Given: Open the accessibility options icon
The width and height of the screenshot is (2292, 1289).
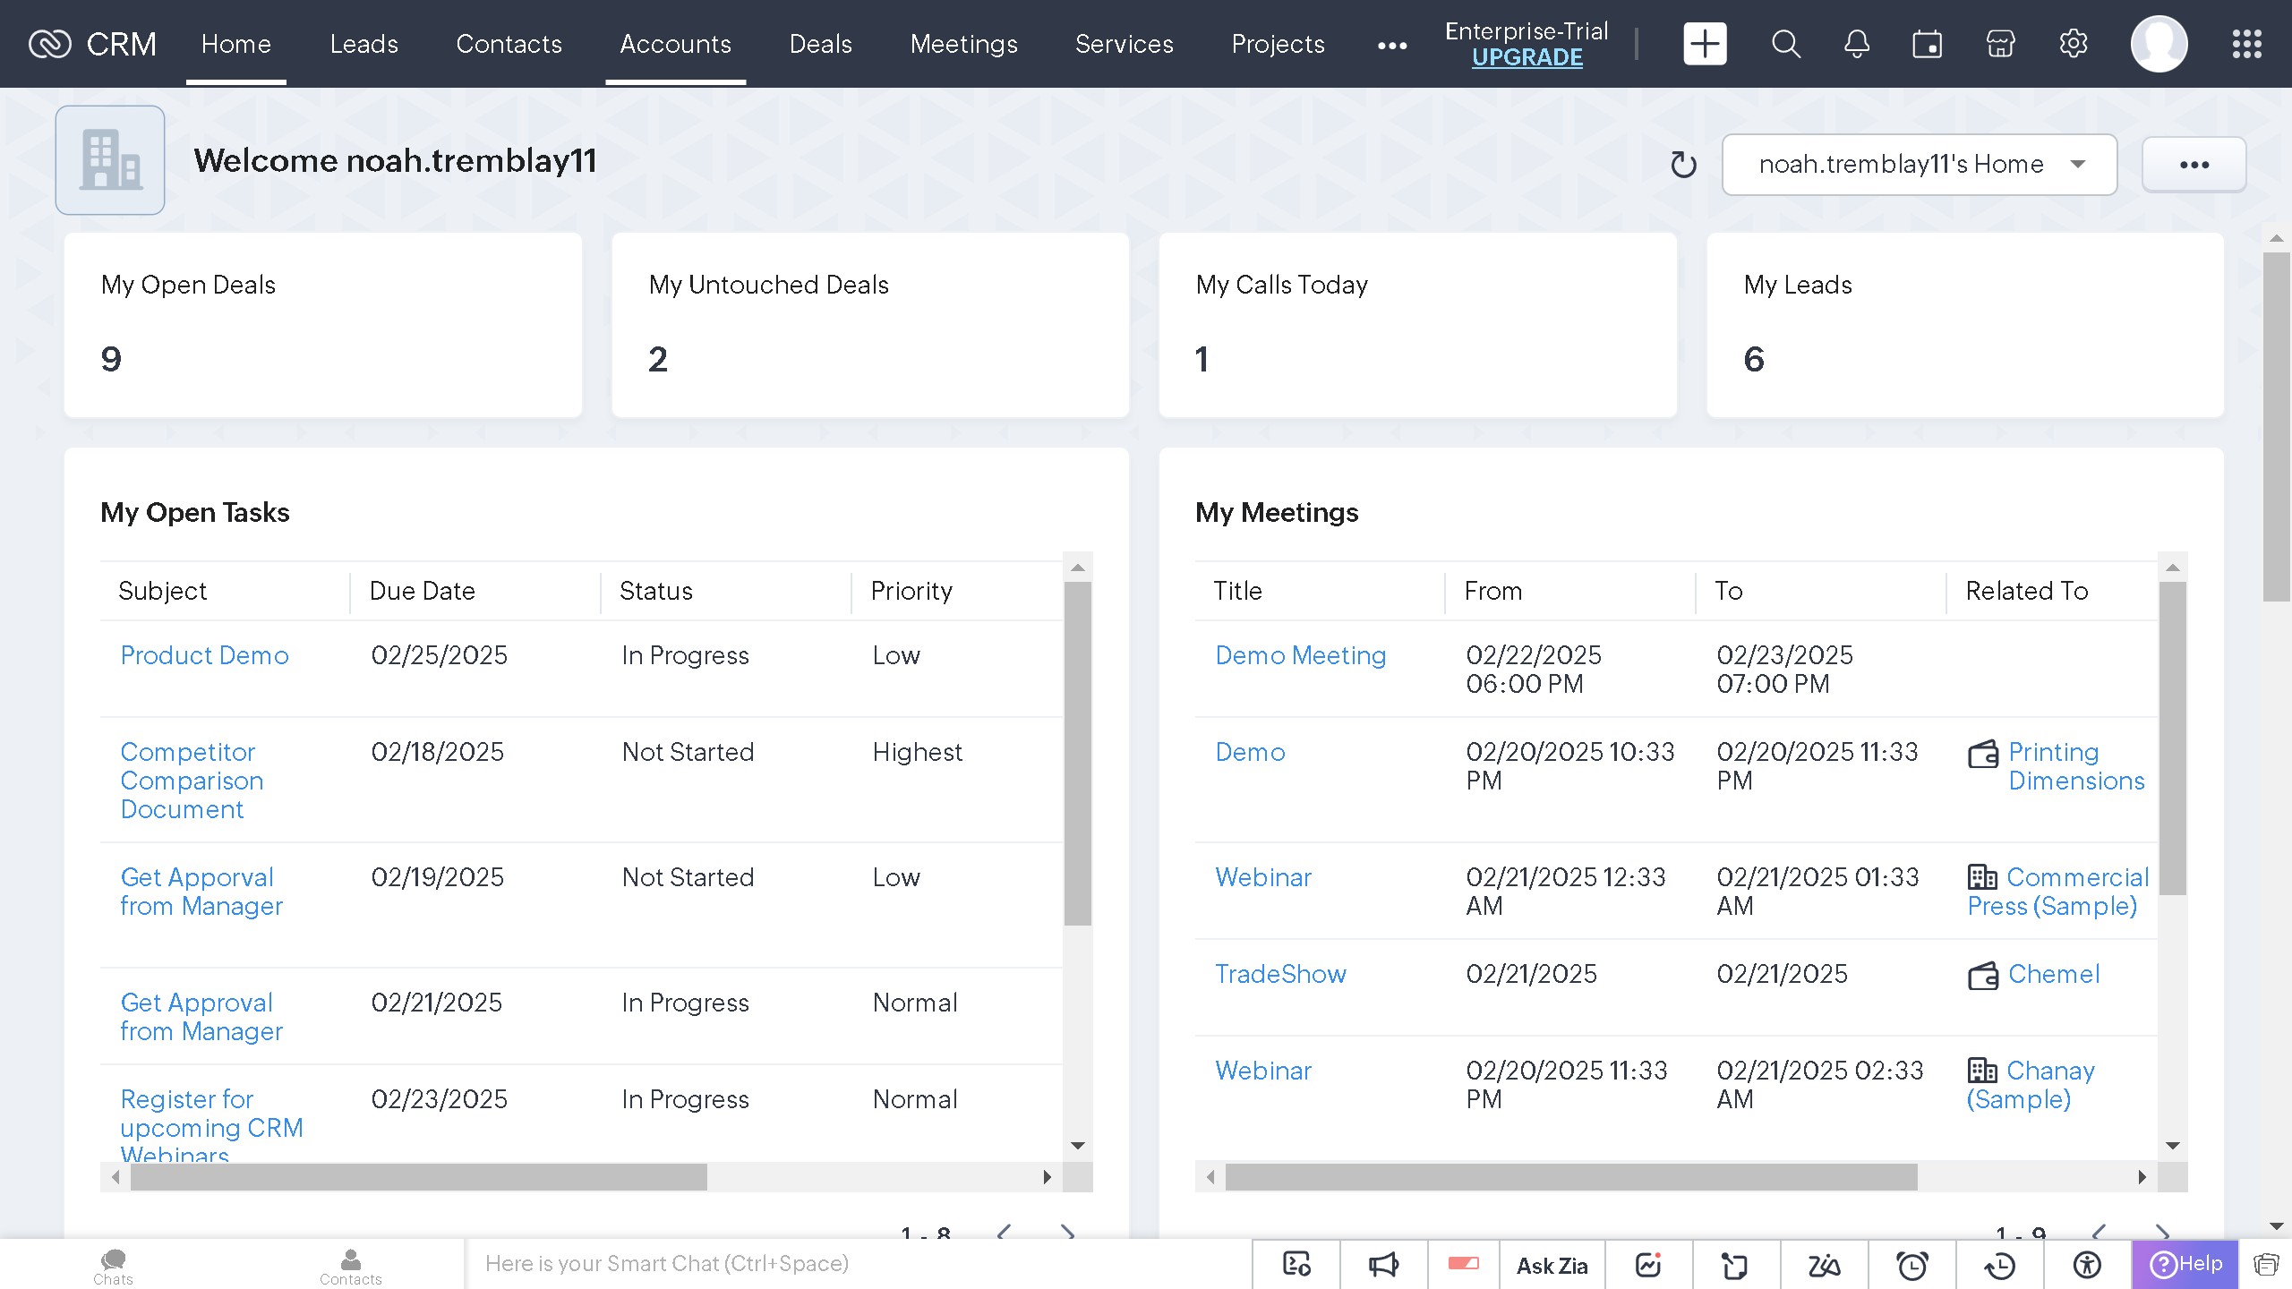Looking at the screenshot, I should 2086,1265.
